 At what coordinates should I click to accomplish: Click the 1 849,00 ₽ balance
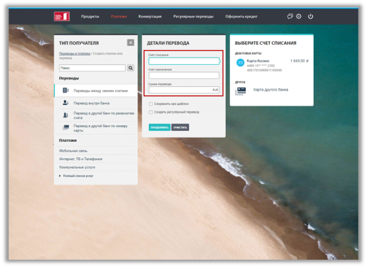click(x=299, y=60)
